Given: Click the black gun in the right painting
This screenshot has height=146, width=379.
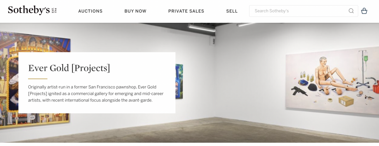Looking at the screenshot, I should pyautogui.click(x=299, y=91).
